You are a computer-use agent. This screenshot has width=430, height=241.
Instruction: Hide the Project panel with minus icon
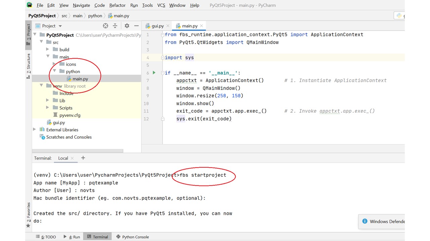pos(136,26)
